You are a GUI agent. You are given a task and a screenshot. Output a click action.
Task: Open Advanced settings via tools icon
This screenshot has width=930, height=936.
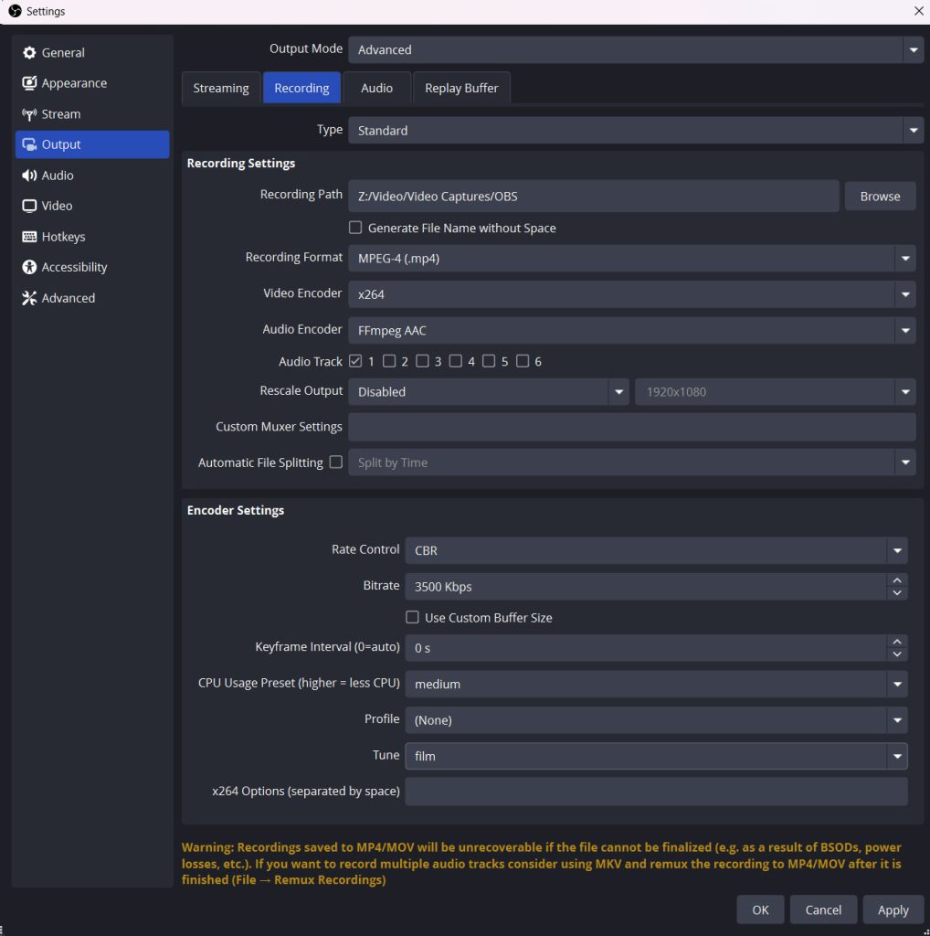29,298
